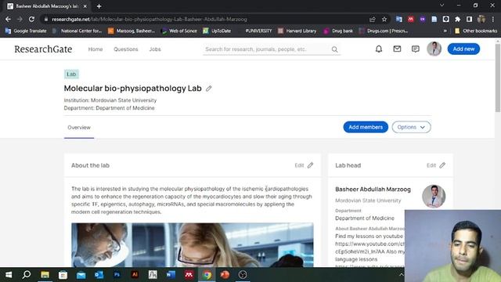
Task: Switch to the Basheer Abdullah Marzoog browser tab
Action: pos(47,6)
